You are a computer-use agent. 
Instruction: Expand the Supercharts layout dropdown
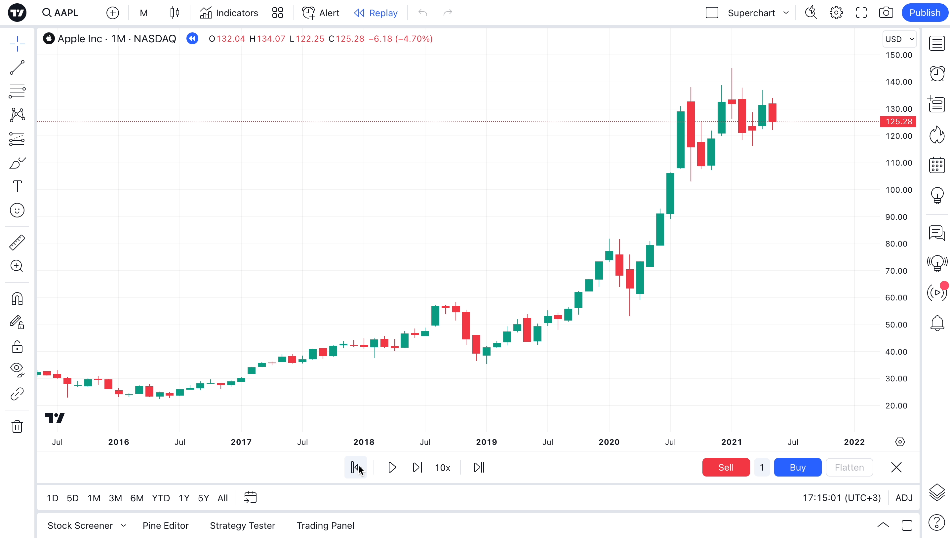point(786,13)
